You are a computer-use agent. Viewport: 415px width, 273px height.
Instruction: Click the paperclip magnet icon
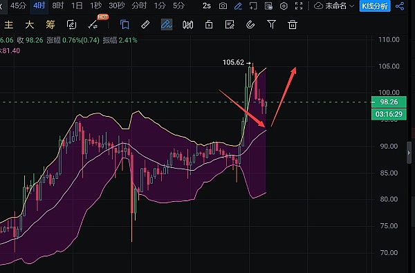(x=250, y=25)
